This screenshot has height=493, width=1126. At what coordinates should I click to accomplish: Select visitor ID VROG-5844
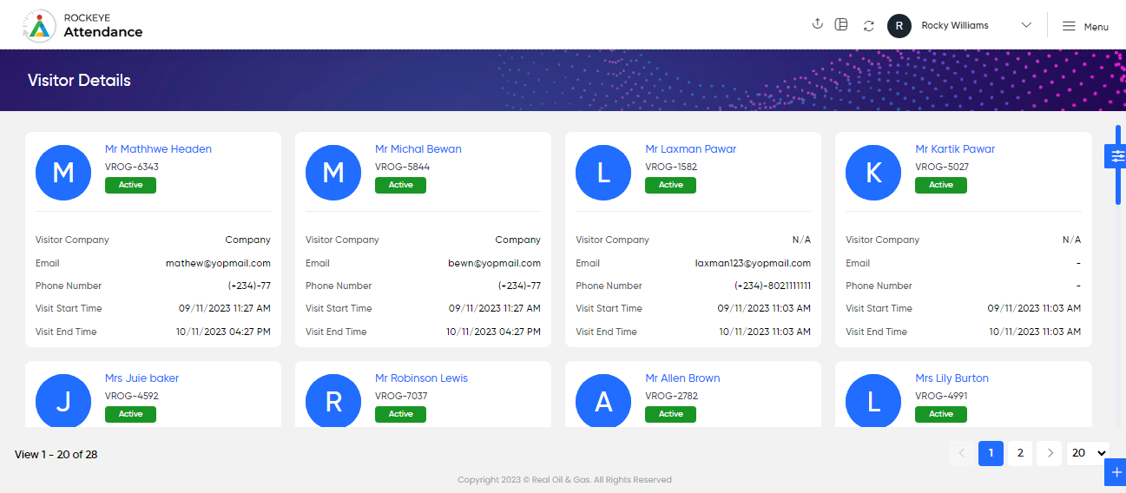coord(402,167)
